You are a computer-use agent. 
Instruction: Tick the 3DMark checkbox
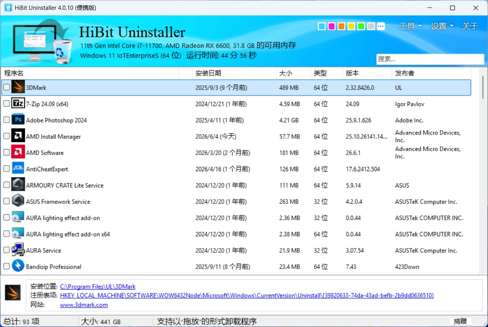click(6, 88)
